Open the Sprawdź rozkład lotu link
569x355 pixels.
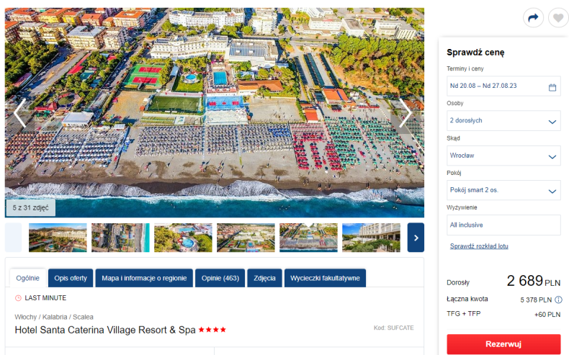click(479, 246)
